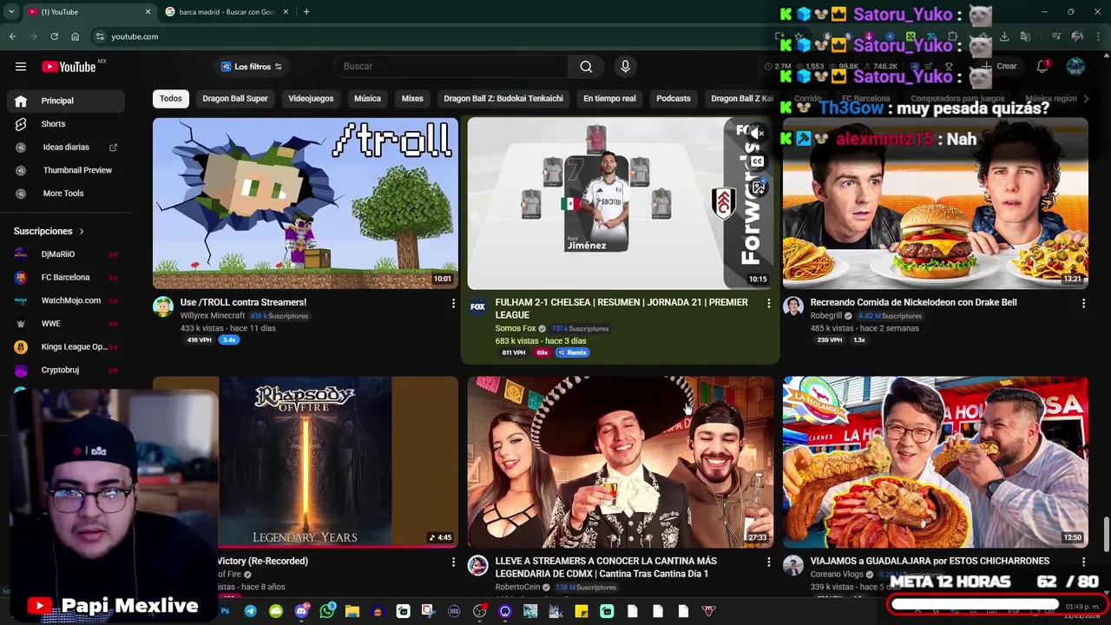The image size is (1111, 625).
Task: Show more category chips with the right arrow
Action: tap(1086, 99)
